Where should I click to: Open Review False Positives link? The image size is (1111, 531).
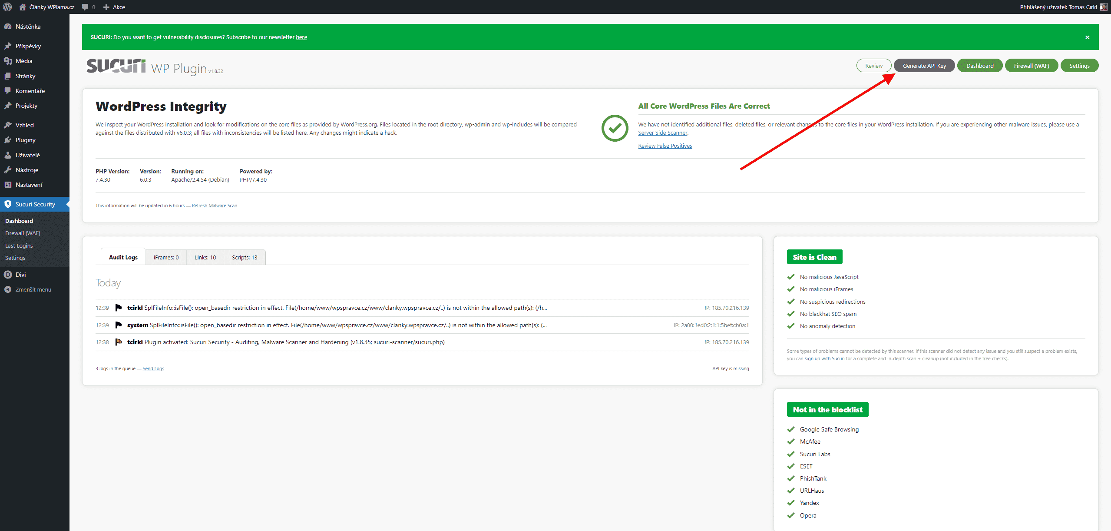pos(665,146)
